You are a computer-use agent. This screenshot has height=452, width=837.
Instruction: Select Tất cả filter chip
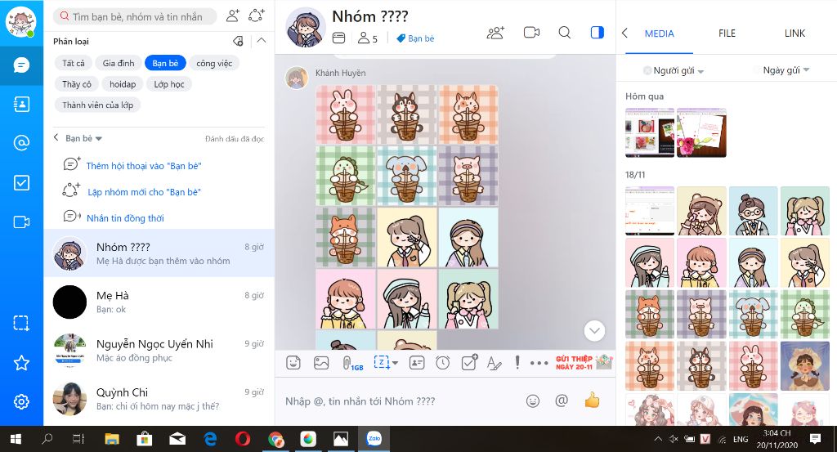(73, 63)
